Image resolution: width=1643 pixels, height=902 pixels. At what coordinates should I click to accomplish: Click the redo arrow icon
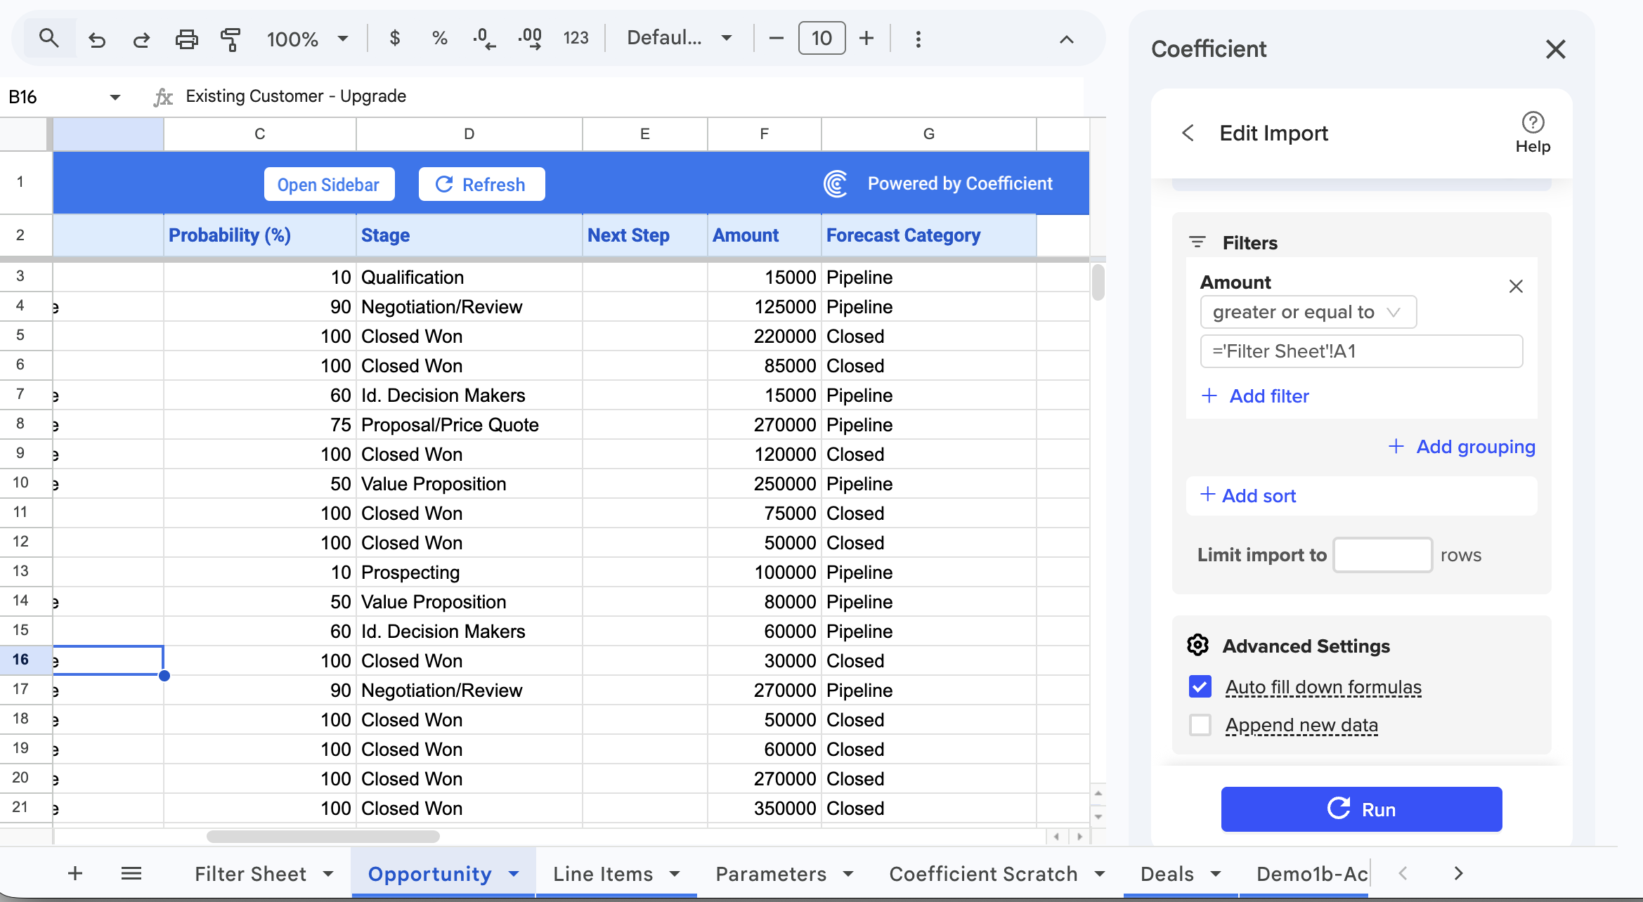pos(141,39)
